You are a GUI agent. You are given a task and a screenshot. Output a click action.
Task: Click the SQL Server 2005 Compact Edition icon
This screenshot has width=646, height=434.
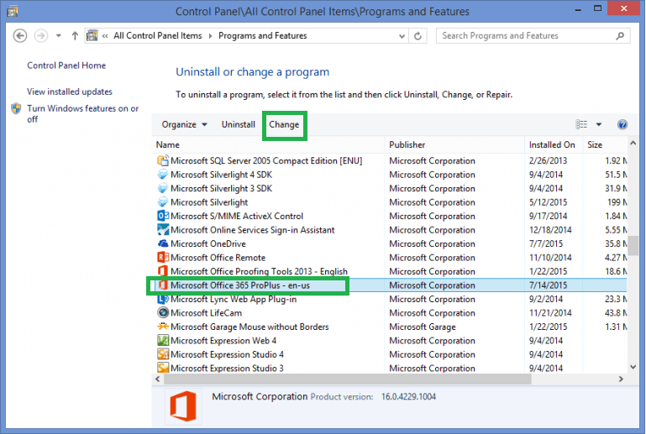point(163,160)
